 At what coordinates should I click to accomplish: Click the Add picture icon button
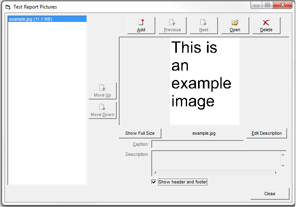click(141, 25)
